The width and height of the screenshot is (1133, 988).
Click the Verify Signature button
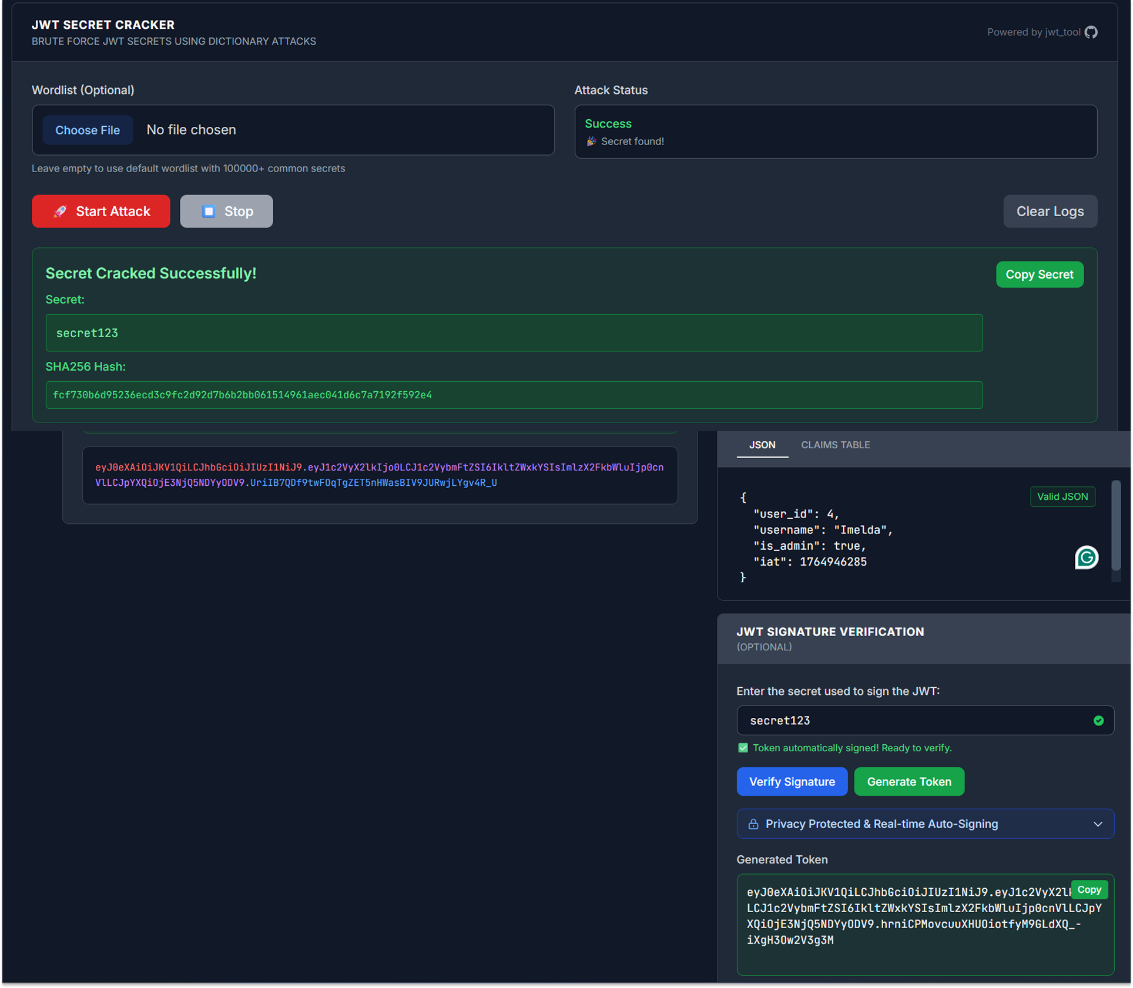point(792,782)
